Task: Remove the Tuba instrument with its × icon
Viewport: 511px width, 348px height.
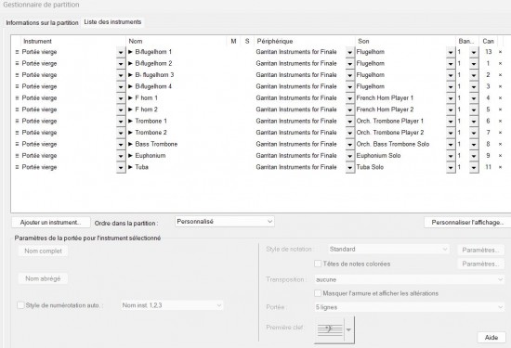Action: pyautogui.click(x=500, y=167)
